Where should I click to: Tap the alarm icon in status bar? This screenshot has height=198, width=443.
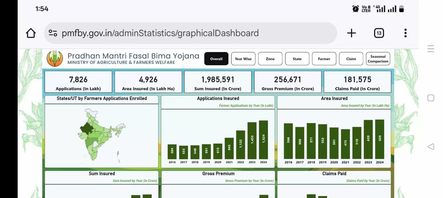(356, 9)
